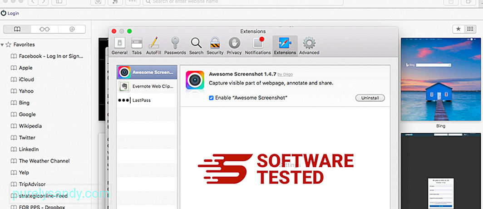Open the Bing top site thumbnail
483x209 pixels.
[x=440, y=80]
